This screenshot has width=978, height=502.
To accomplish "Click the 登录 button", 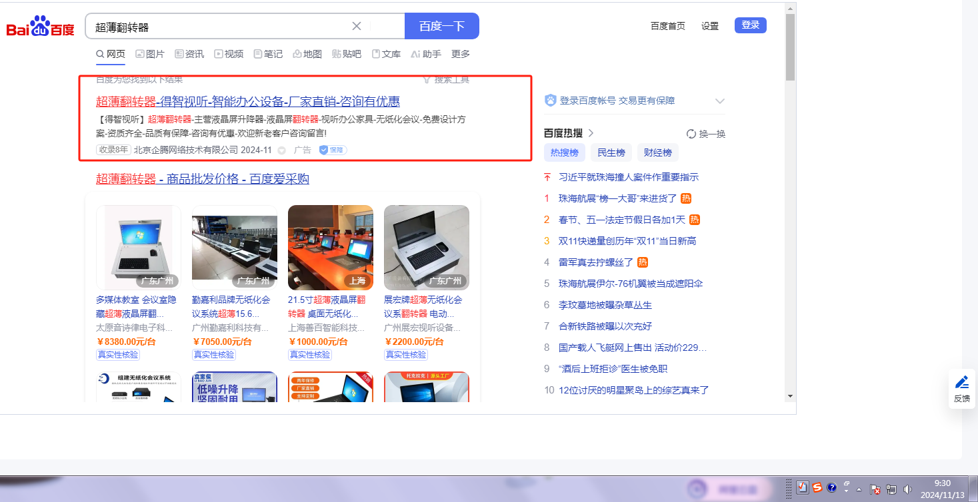I will [x=751, y=25].
